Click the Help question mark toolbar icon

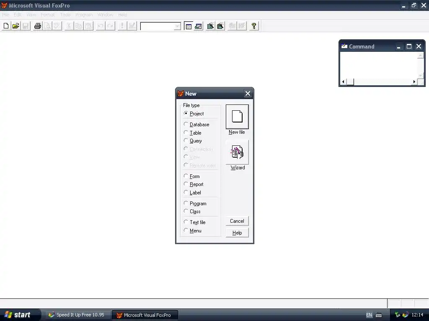point(254,26)
